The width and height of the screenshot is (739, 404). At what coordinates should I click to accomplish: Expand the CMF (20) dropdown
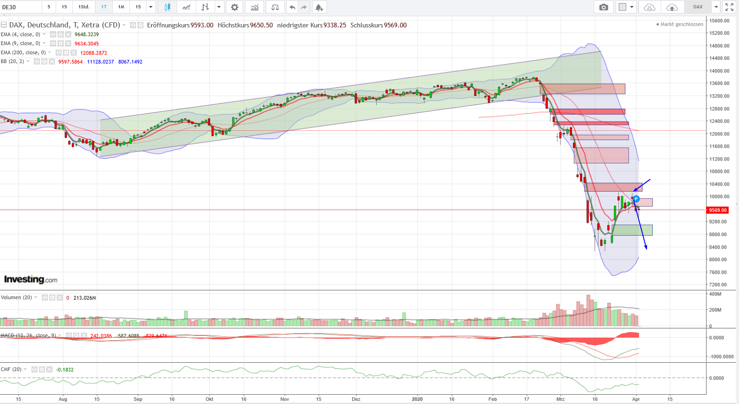[x=25, y=369]
